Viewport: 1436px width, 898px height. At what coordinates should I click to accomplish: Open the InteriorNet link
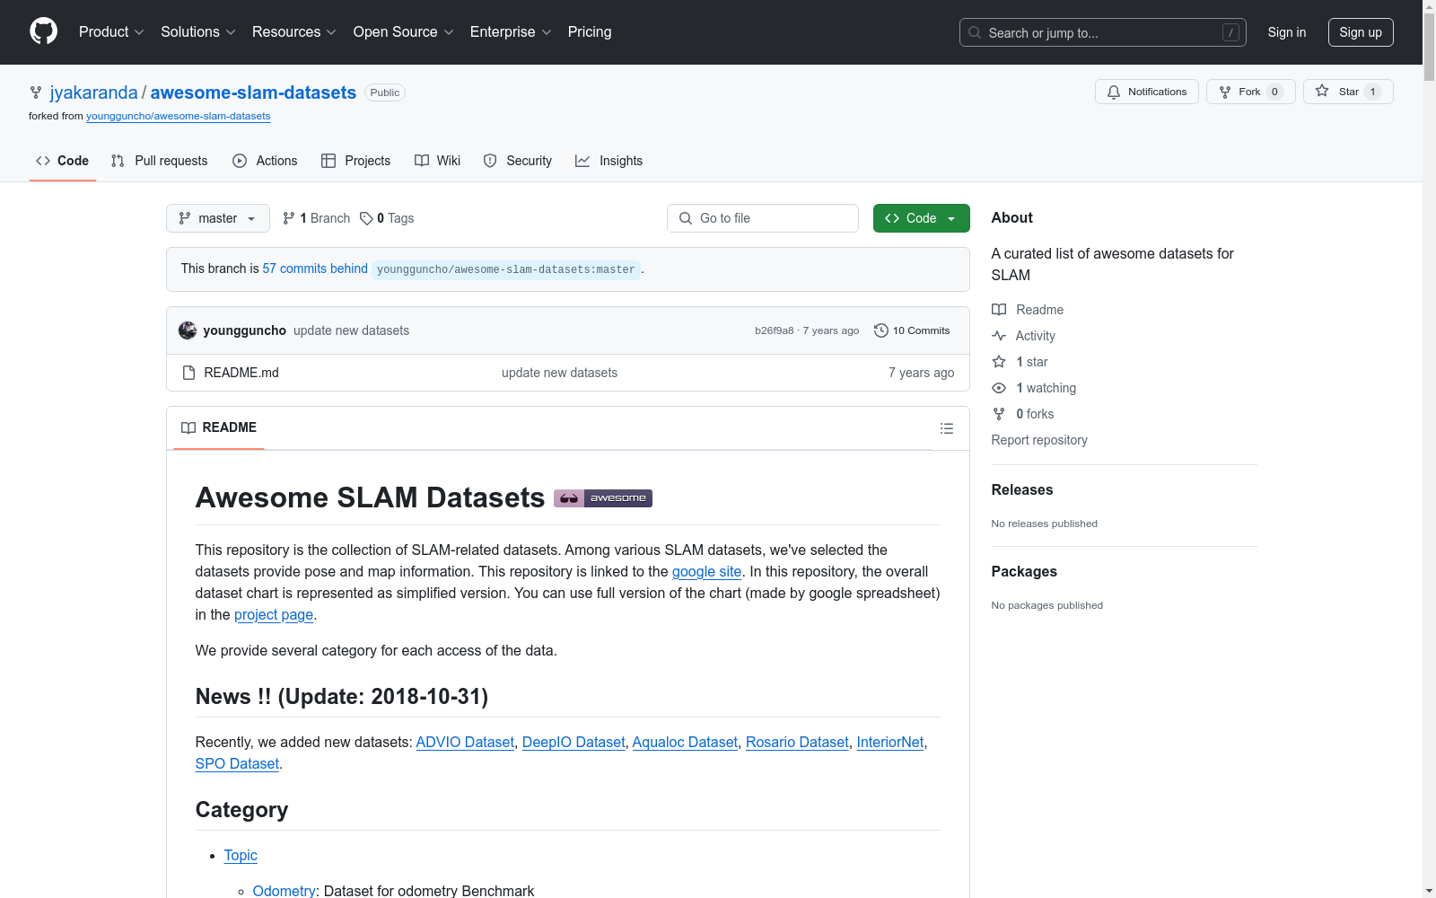[x=890, y=742]
